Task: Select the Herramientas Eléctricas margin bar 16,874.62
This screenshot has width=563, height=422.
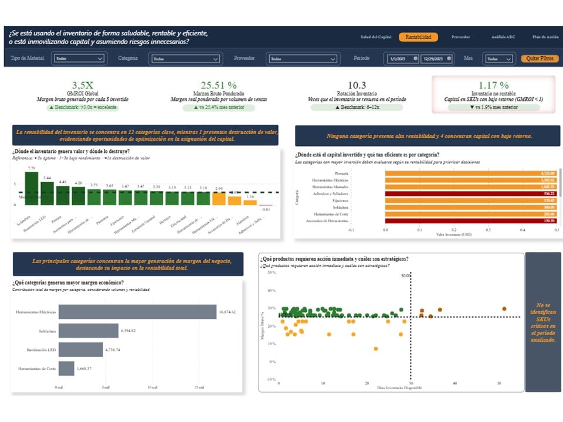Action: [x=137, y=312]
